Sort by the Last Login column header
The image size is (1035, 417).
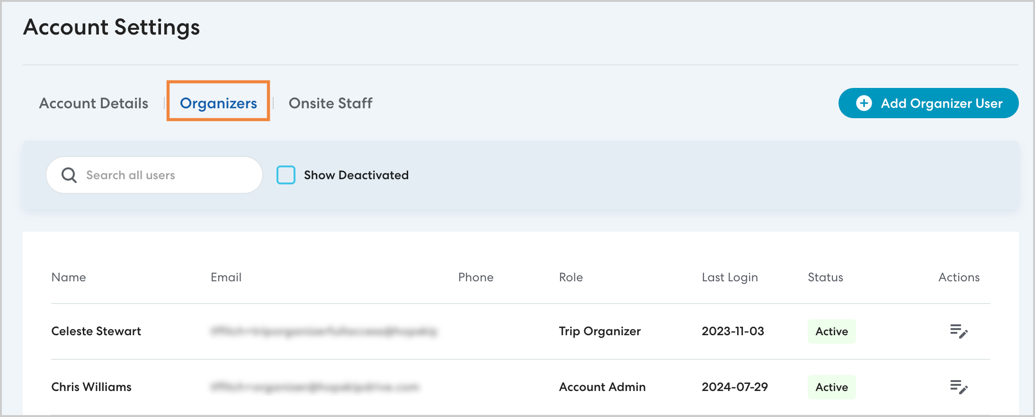pyautogui.click(x=730, y=278)
